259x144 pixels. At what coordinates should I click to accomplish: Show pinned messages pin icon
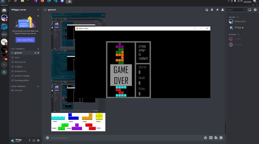click(x=217, y=10)
